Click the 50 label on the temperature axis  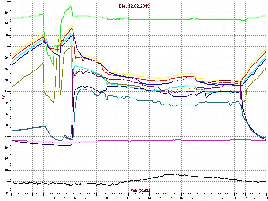(6, 80)
